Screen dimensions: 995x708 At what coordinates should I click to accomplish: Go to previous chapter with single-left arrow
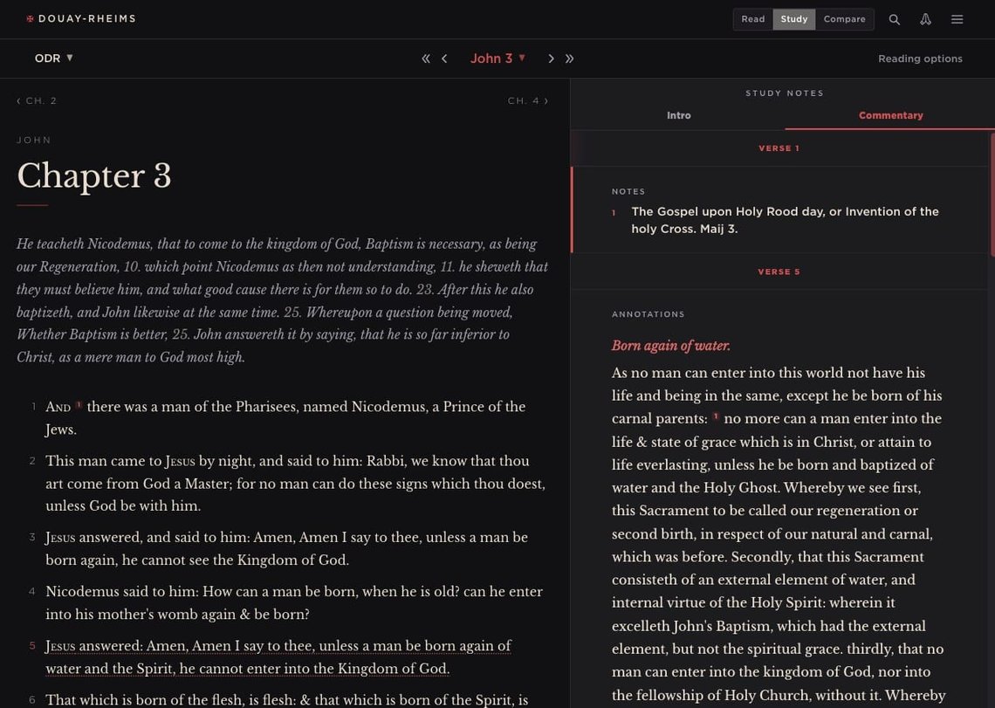pos(444,58)
